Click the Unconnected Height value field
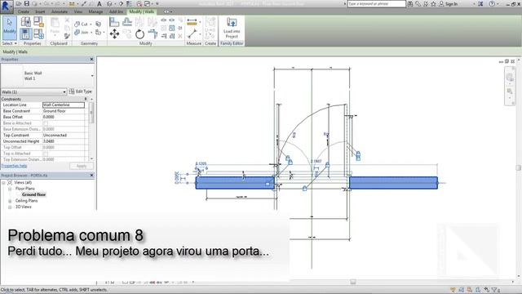The image size is (522, 294). (x=64, y=141)
